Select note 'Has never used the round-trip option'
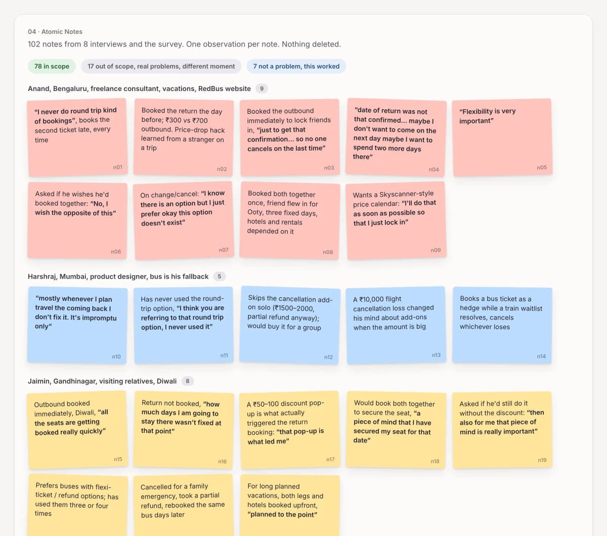 (184, 325)
